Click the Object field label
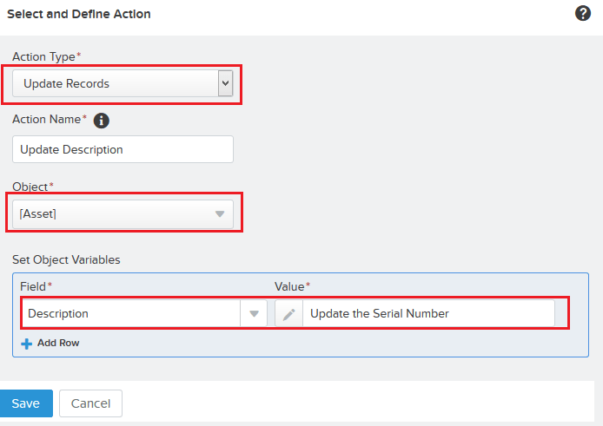 (30, 187)
